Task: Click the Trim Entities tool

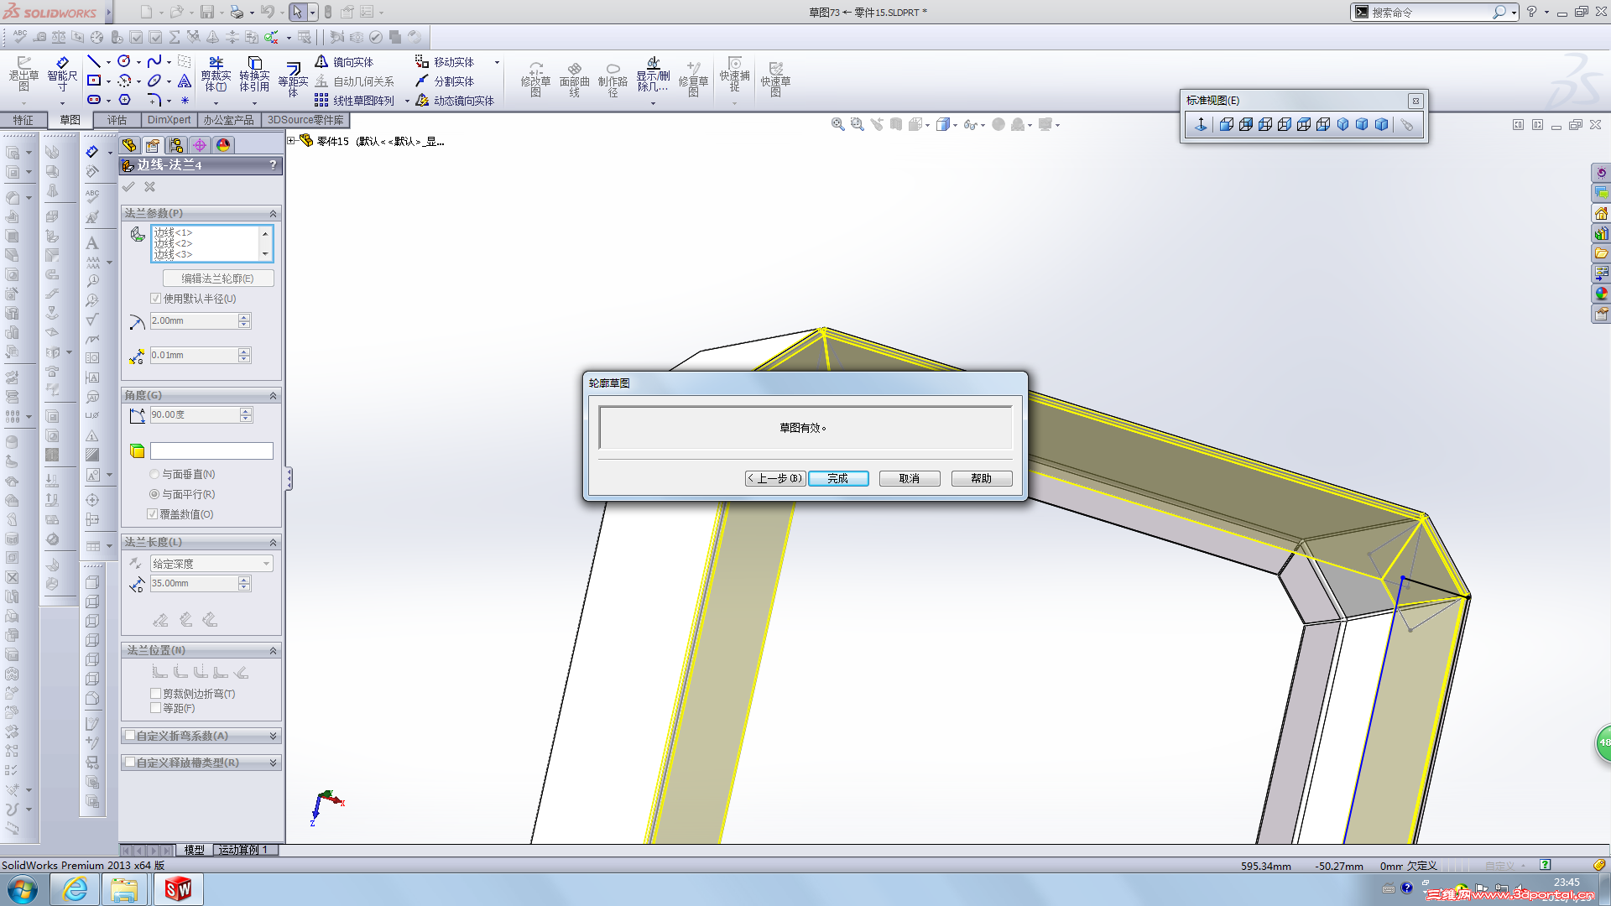Action: (216, 64)
